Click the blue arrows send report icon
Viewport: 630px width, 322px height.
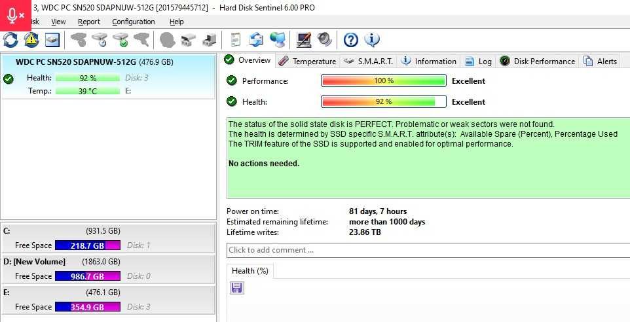(256, 40)
